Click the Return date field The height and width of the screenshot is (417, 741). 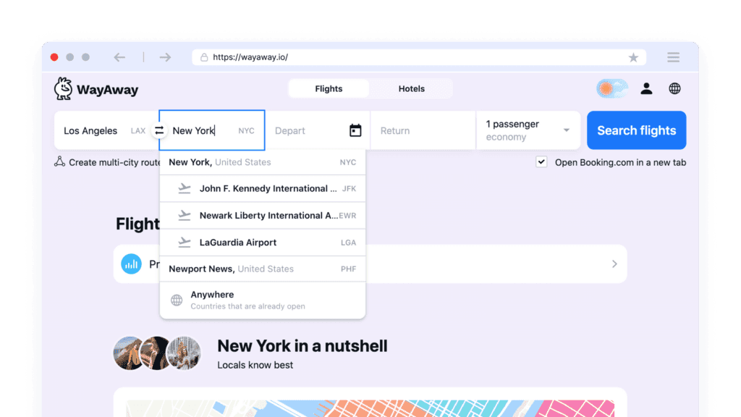(423, 131)
